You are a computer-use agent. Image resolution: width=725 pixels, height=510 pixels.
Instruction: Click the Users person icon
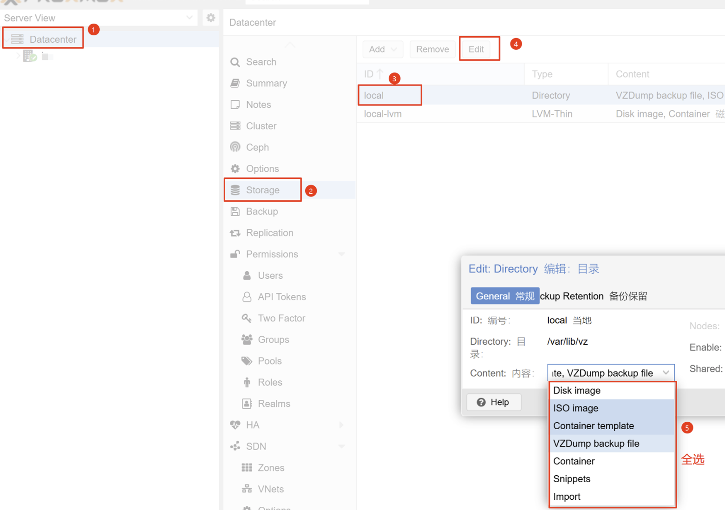coord(247,275)
